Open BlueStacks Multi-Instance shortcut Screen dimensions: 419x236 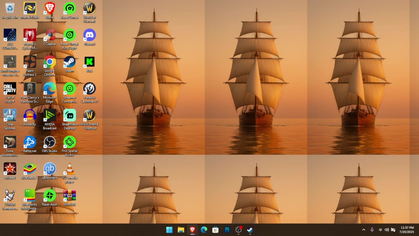(30, 200)
